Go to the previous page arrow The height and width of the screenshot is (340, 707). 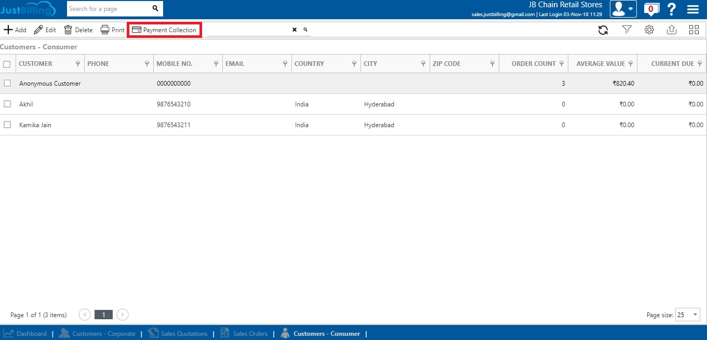(x=85, y=315)
